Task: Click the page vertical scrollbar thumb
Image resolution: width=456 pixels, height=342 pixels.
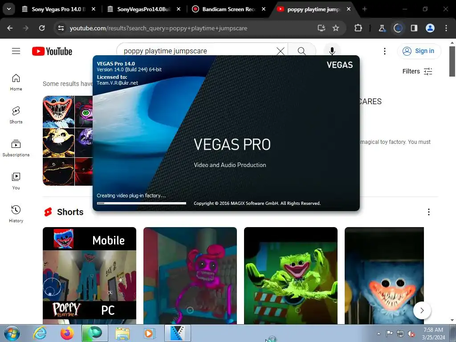Action: click(452, 61)
